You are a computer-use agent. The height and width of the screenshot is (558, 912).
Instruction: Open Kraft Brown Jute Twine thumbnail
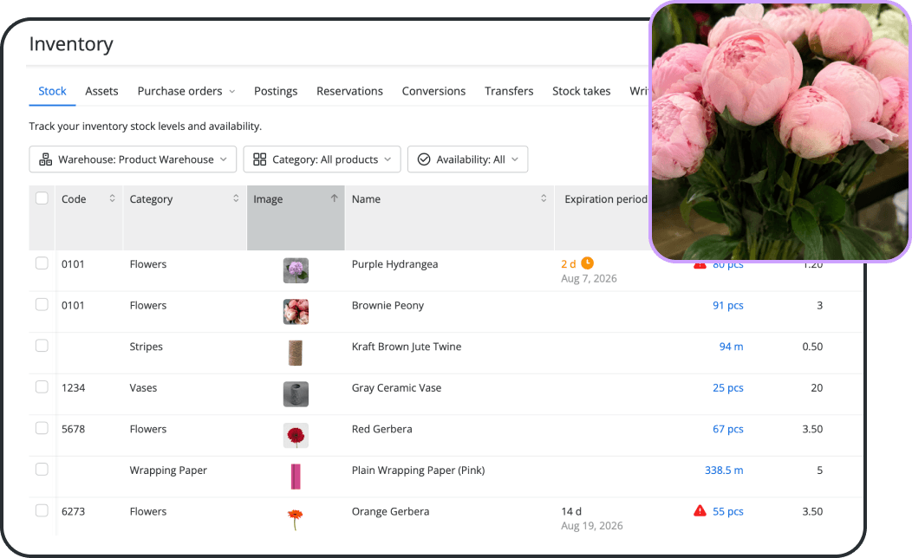(x=296, y=354)
